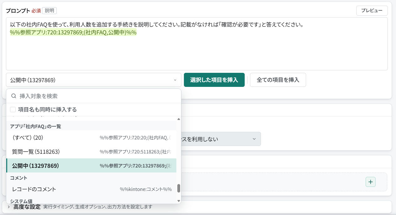This screenshot has width=396, height=215.
Task: Click the scroll up arrow of the dropdown list
Action: click(x=179, y=119)
